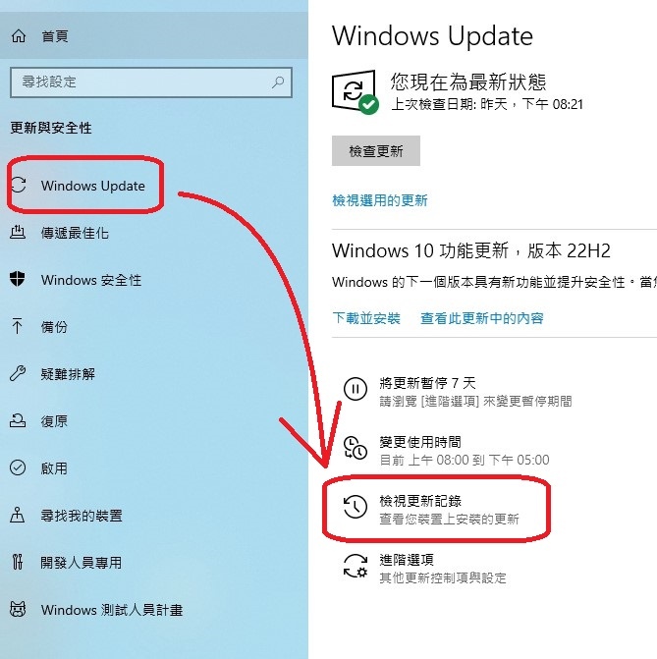Click the home icon next to 首頁
Screen dimensions: 657x659
(x=19, y=36)
